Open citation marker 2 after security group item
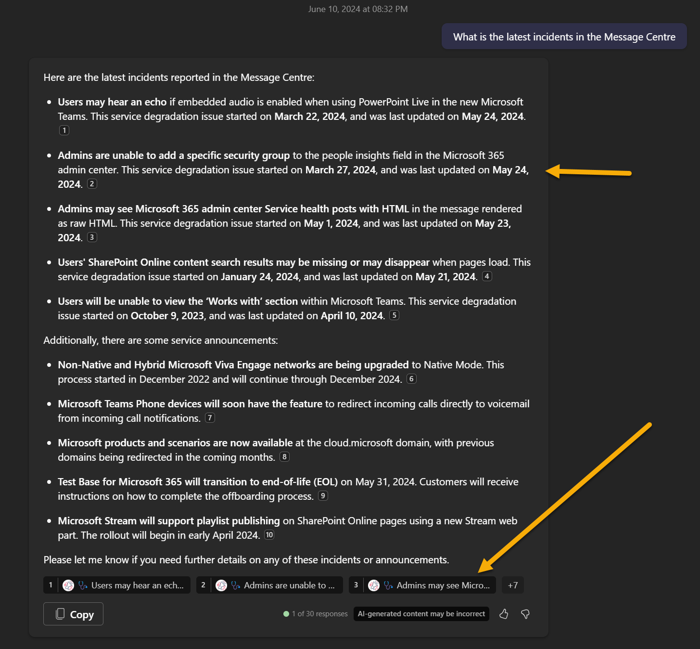The height and width of the screenshot is (649, 700). 92,184
